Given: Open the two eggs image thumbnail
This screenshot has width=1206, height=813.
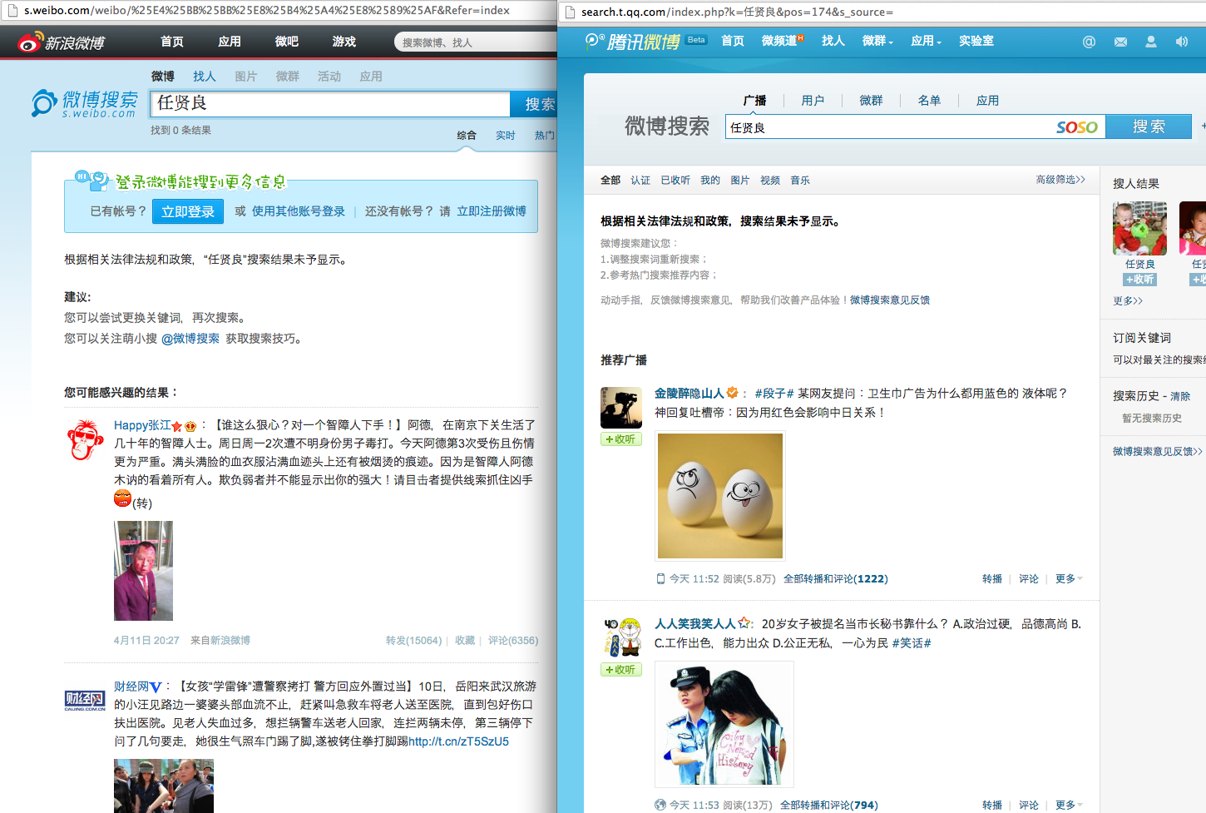Looking at the screenshot, I should [720, 496].
